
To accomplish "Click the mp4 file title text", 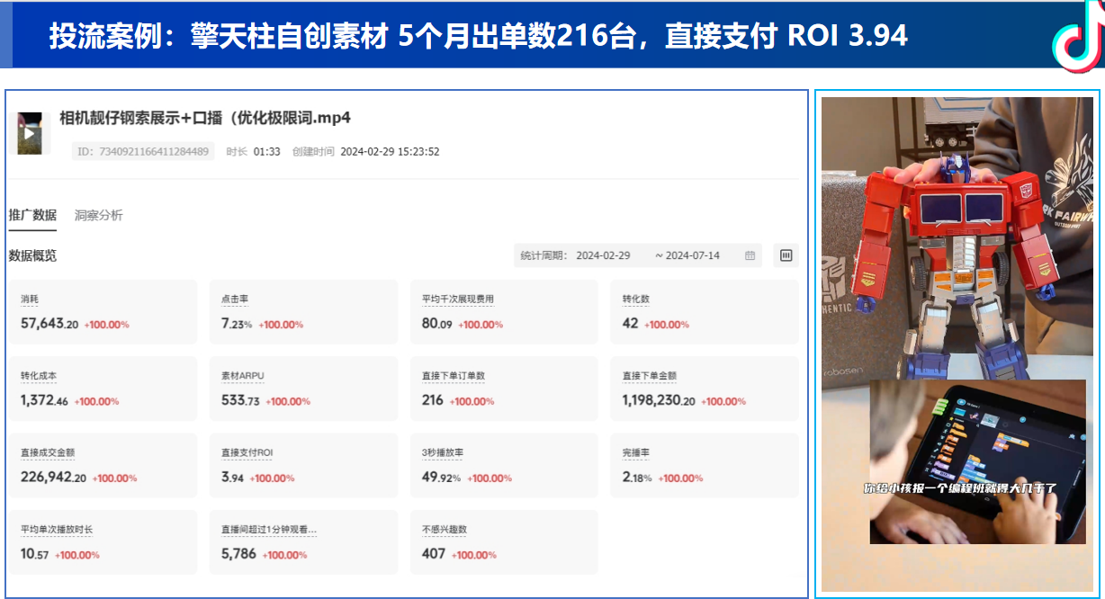I will pos(205,118).
